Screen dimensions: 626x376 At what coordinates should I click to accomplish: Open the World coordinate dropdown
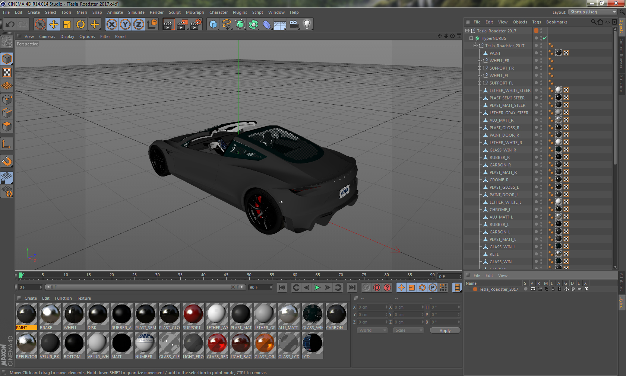(372, 330)
